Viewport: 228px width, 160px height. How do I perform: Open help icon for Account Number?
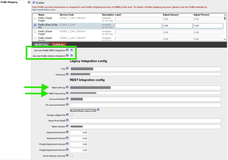(x=67, y=99)
